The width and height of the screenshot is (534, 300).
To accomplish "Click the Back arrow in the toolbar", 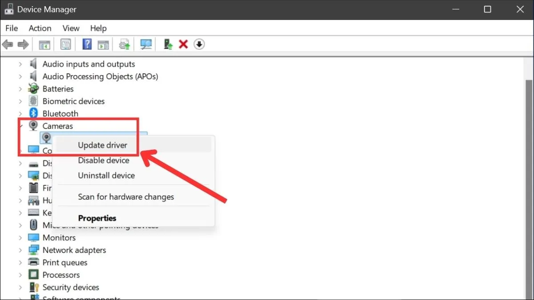I will (8, 44).
